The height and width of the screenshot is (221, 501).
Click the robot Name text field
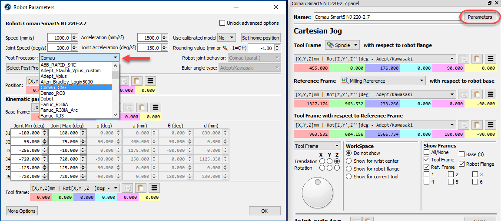pyautogui.click(x=387, y=17)
